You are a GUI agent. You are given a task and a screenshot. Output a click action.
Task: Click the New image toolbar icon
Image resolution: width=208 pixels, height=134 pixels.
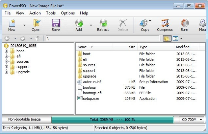[x=12, y=25]
